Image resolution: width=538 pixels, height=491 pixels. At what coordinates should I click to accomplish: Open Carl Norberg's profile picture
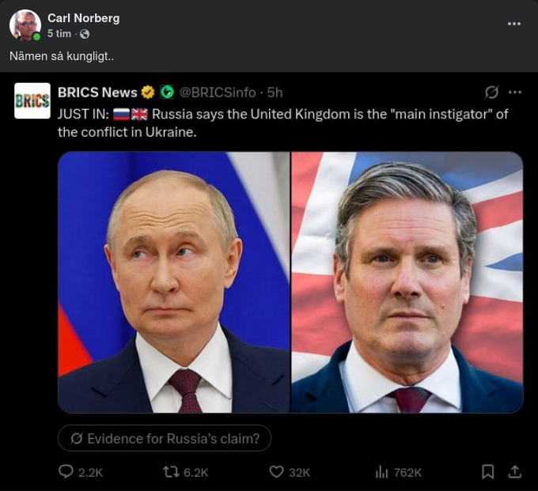(x=25, y=25)
